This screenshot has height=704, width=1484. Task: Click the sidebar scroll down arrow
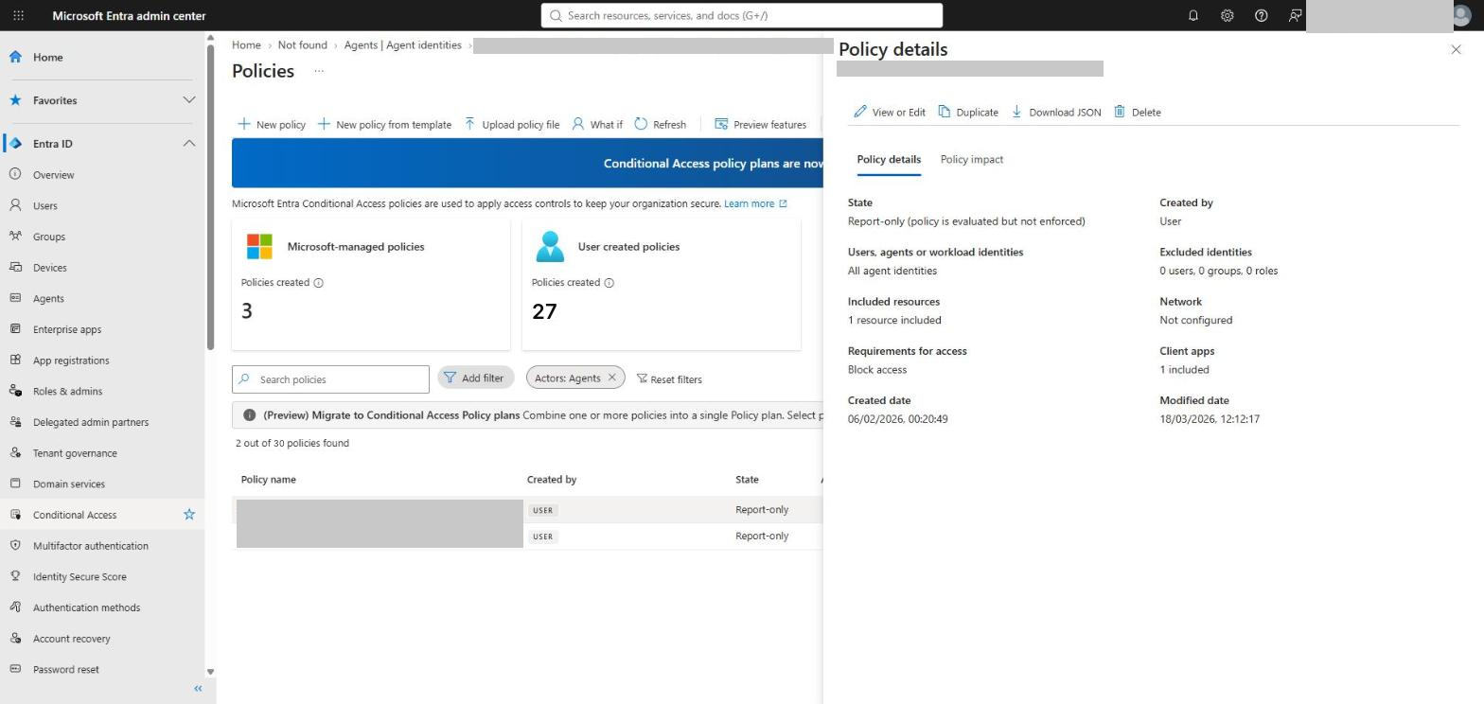tap(210, 672)
